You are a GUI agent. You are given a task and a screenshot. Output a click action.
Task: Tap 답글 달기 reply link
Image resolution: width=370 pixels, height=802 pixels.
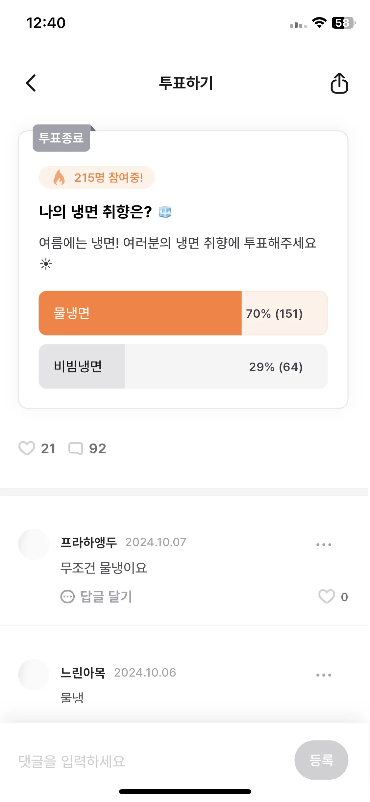(x=106, y=597)
